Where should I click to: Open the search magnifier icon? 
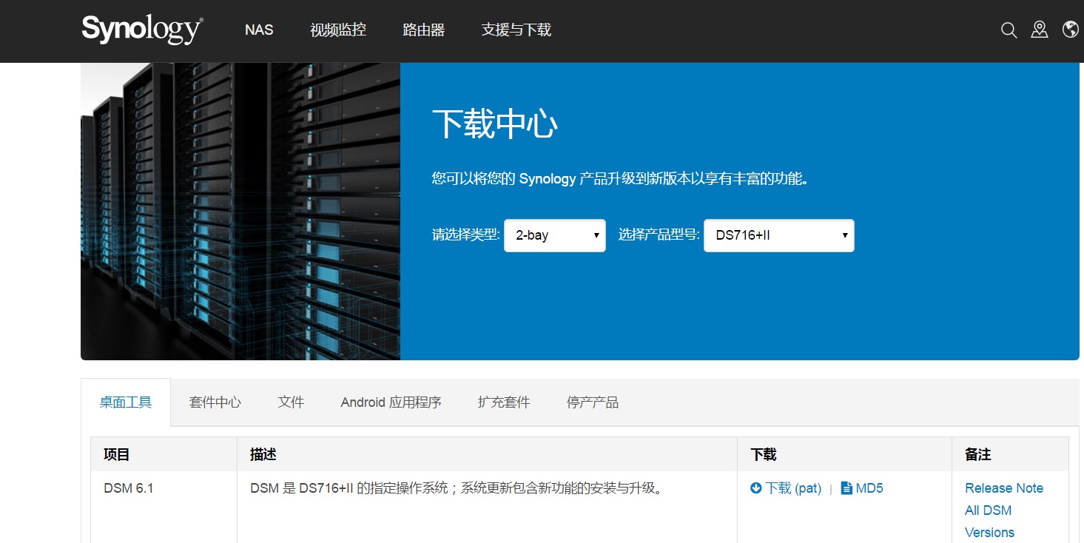pyautogui.click(x=1009, y=30)
